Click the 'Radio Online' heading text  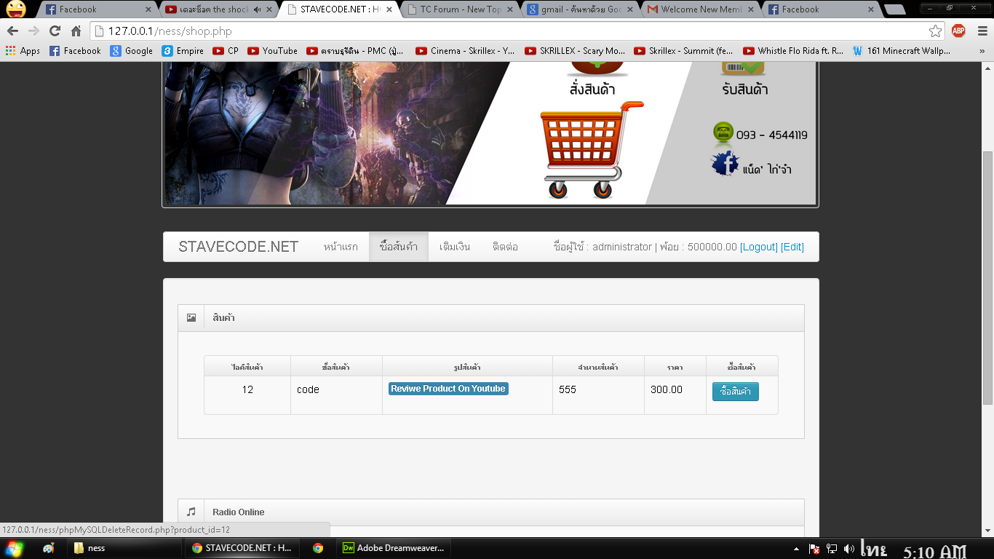pos(239,512)
